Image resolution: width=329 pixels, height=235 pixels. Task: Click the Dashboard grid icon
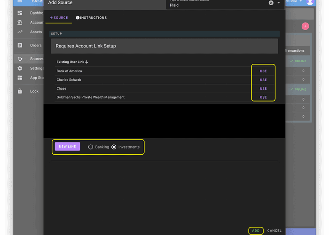click(20, 13)
